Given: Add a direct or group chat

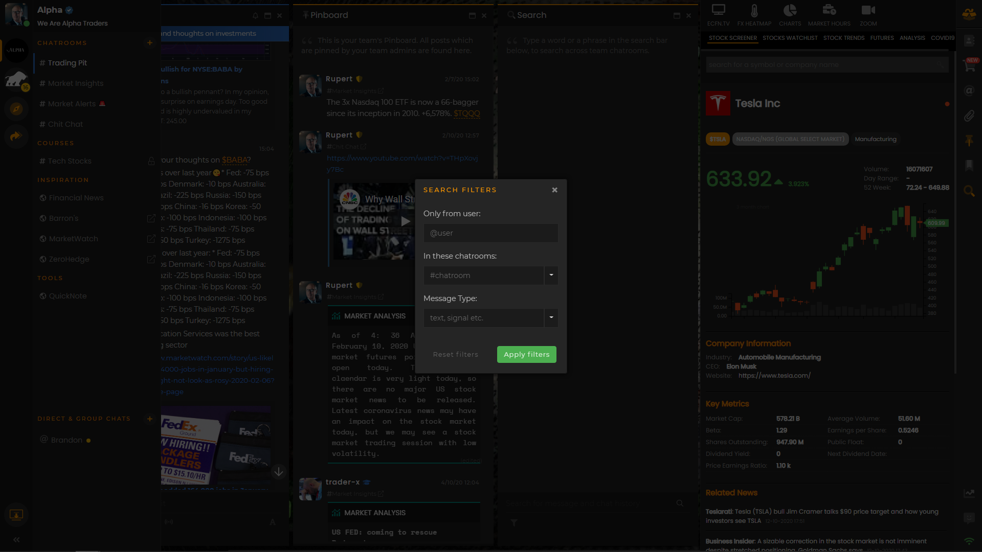Looking at the screenshot, I should tap(150, 419).
